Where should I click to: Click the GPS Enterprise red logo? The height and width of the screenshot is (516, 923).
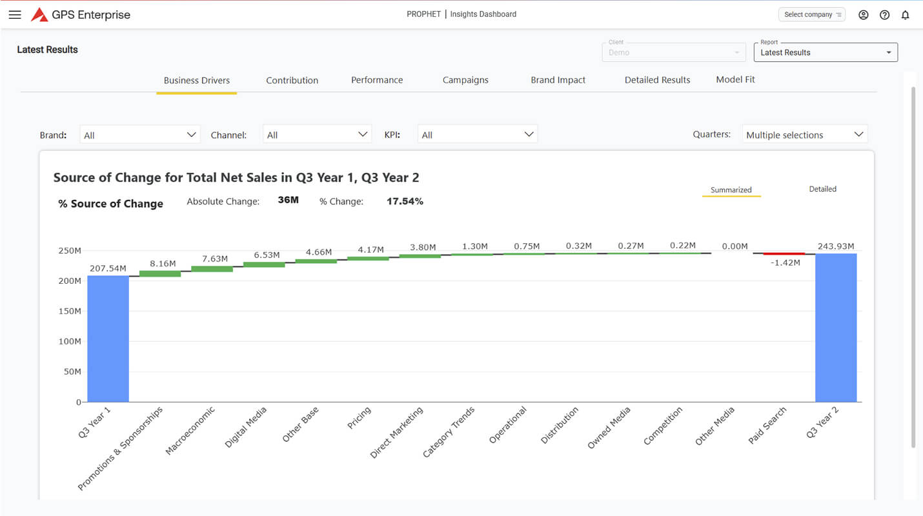[39, 15]
